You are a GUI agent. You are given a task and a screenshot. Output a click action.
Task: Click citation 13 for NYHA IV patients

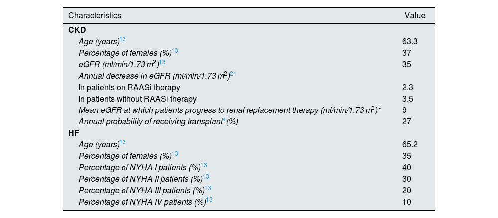tap(209, 200)
